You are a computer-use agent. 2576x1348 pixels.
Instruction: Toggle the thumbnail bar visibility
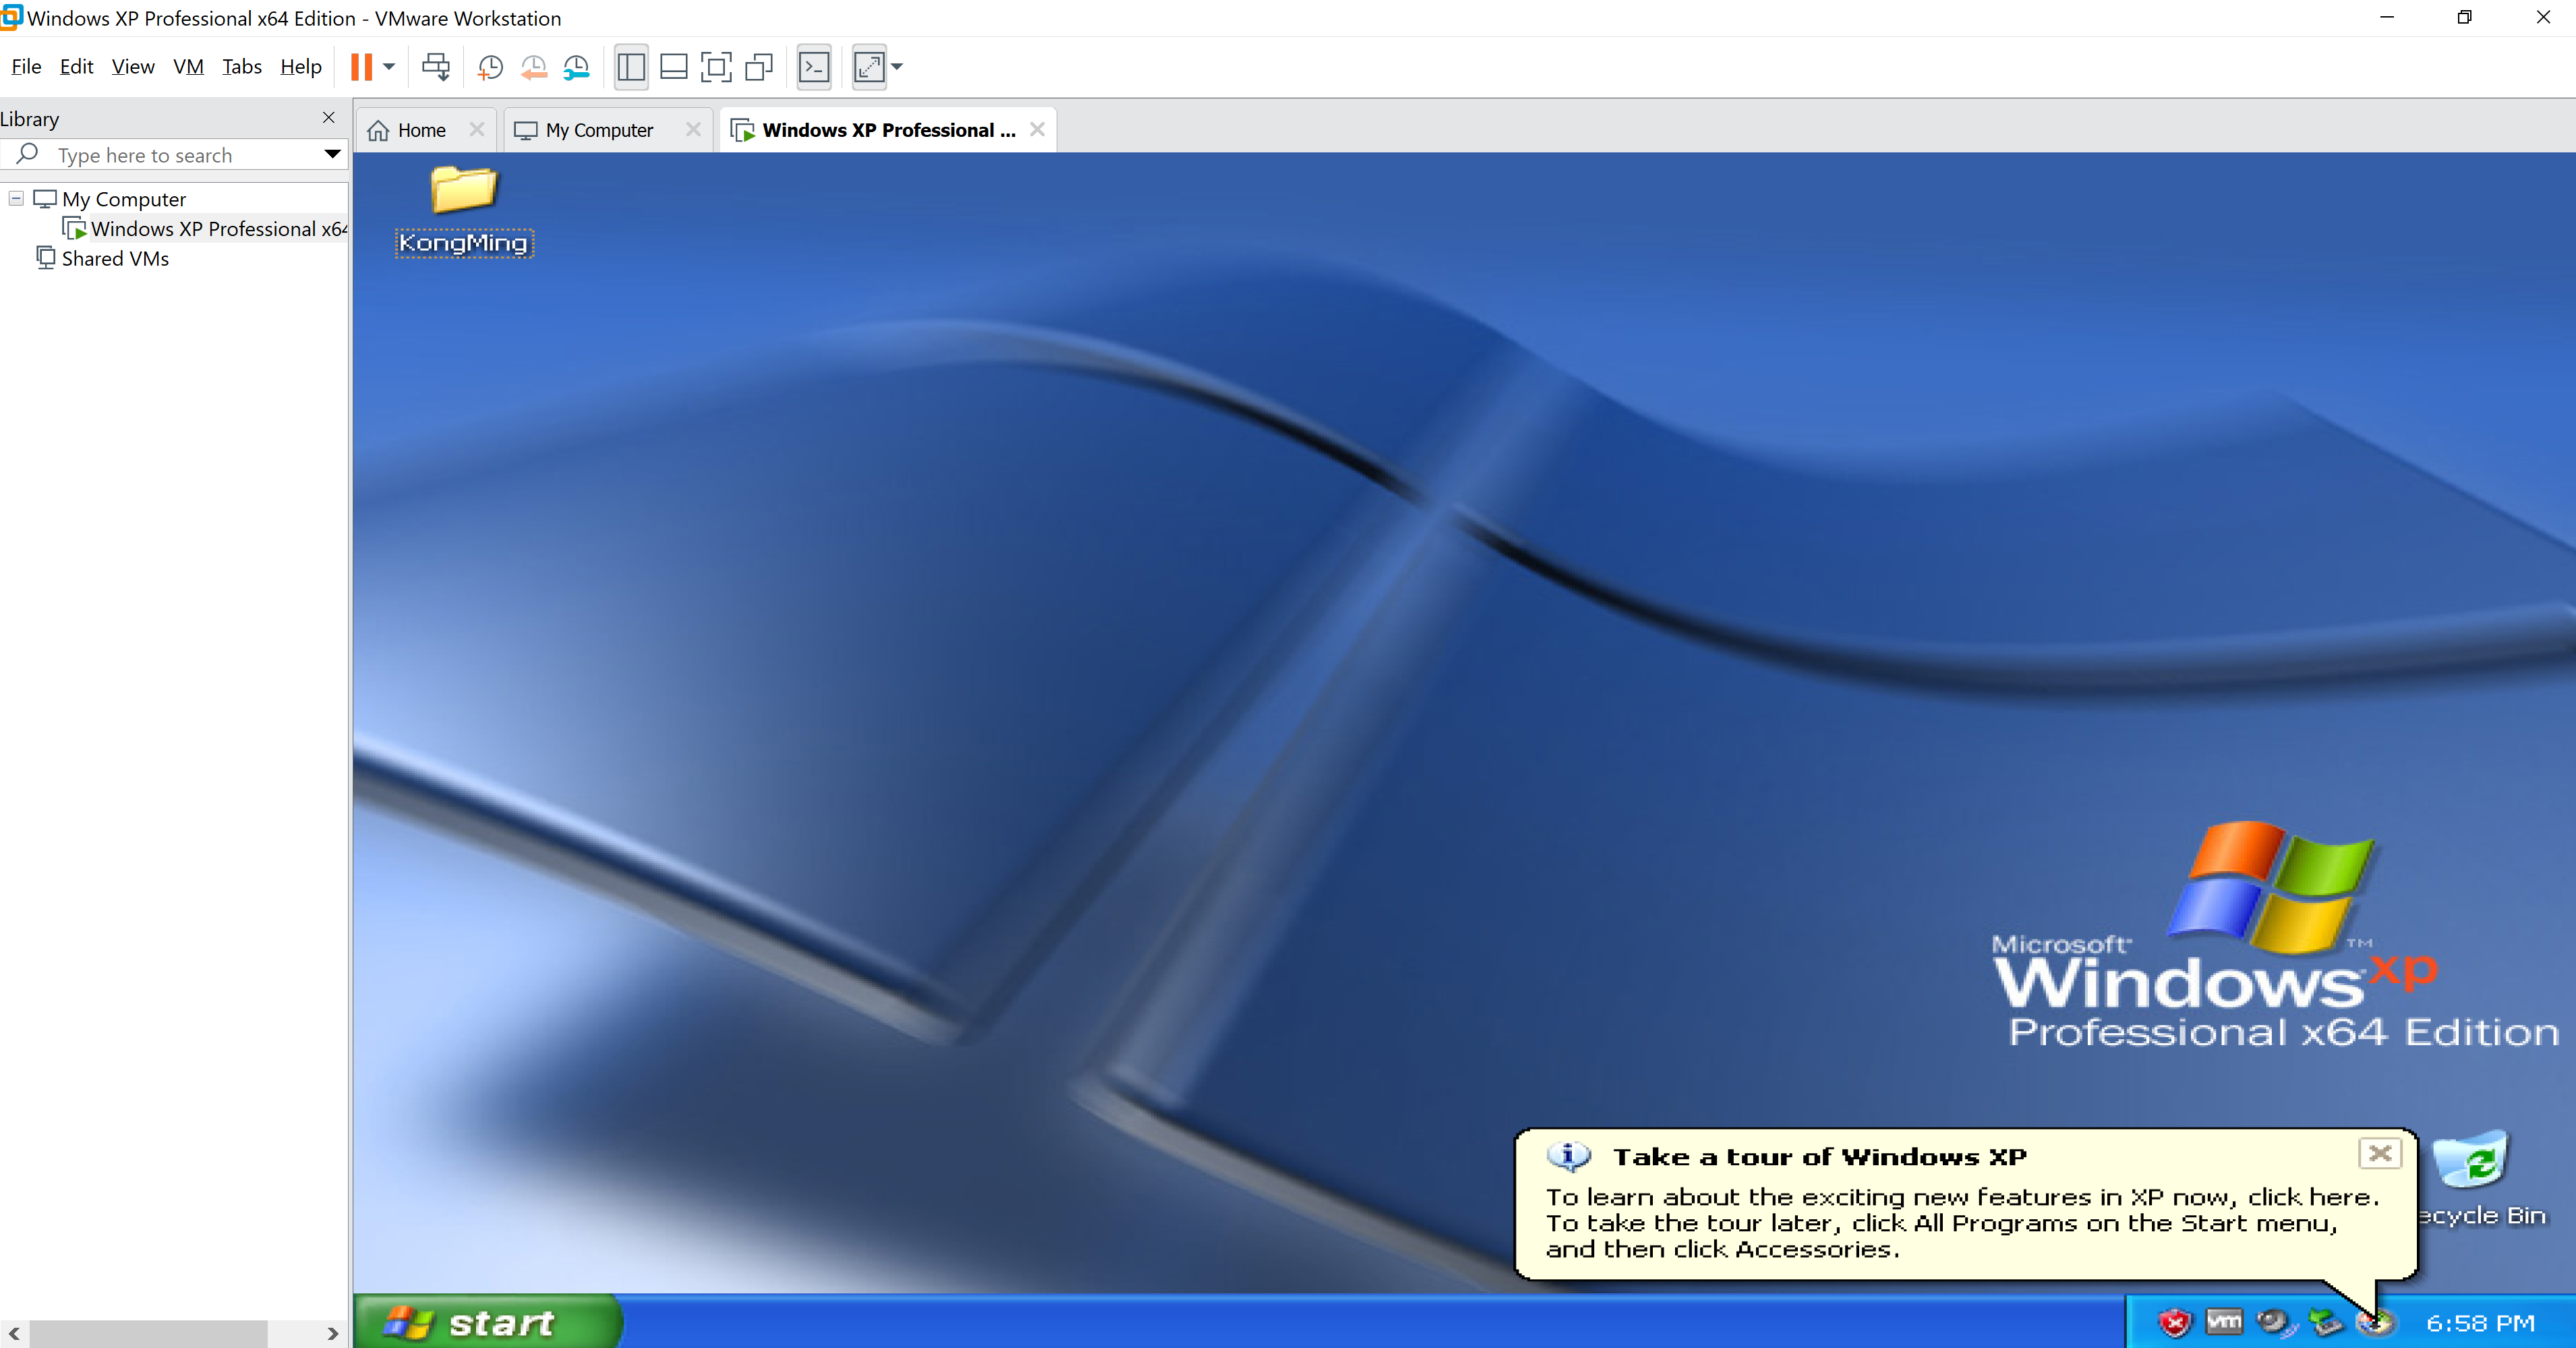673,67
